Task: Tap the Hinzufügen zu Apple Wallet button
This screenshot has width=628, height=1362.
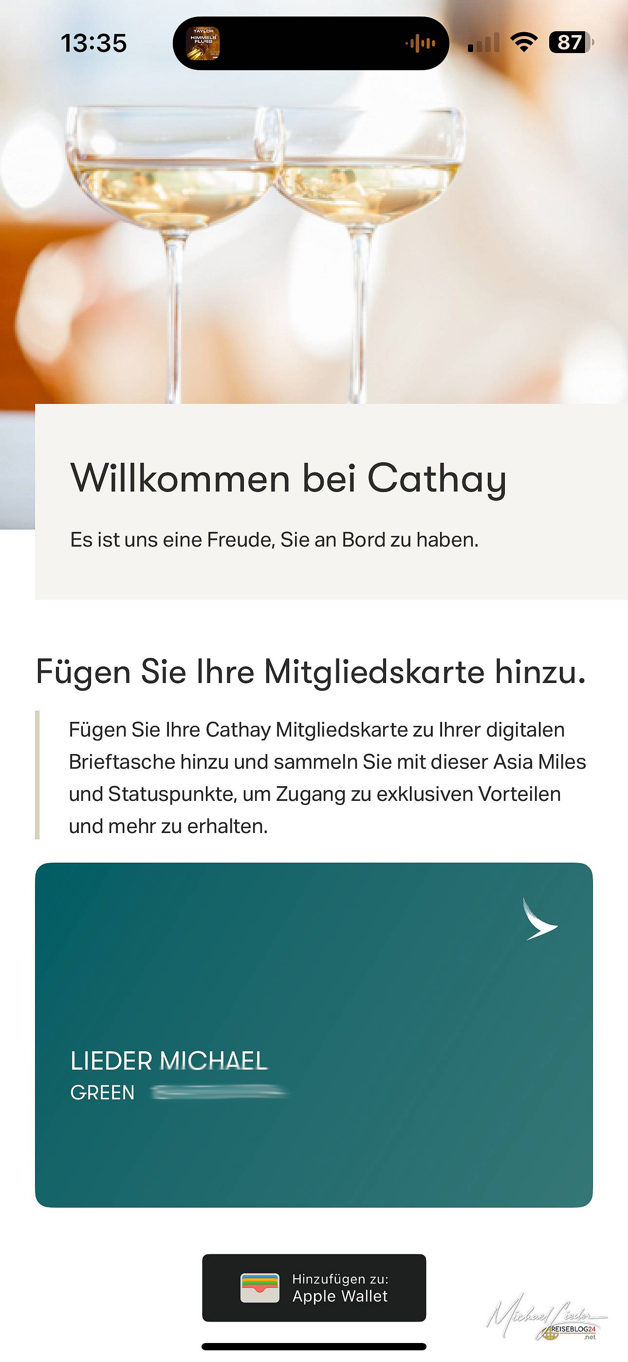Action: click(314, 1287)
